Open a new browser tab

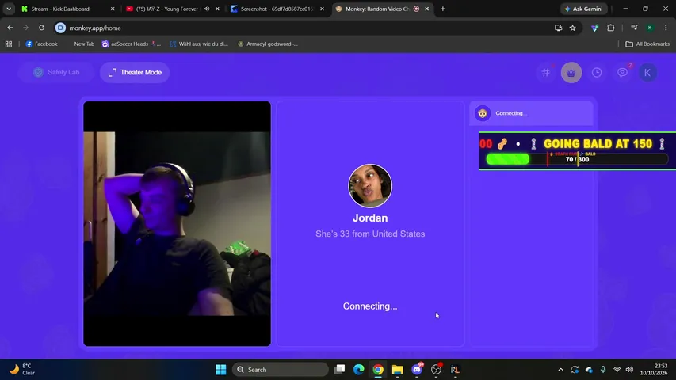pos(443,9)
